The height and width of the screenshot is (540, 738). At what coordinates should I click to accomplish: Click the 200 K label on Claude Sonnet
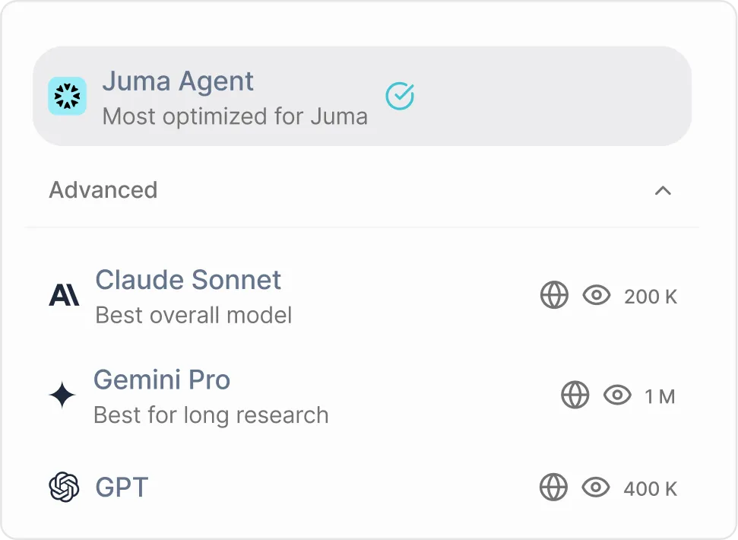tap(650, 297)
